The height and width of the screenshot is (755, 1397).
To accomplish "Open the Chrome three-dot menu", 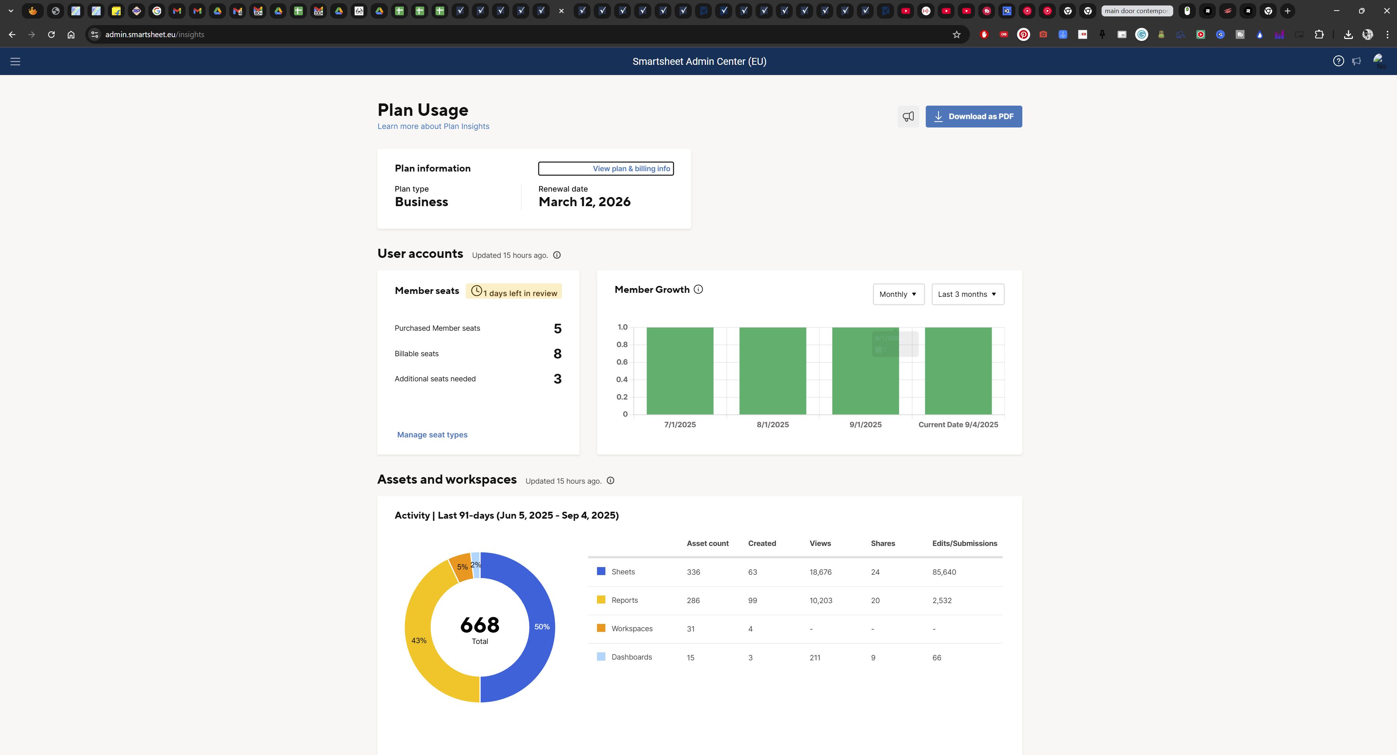I will [x=1387, y=35].
